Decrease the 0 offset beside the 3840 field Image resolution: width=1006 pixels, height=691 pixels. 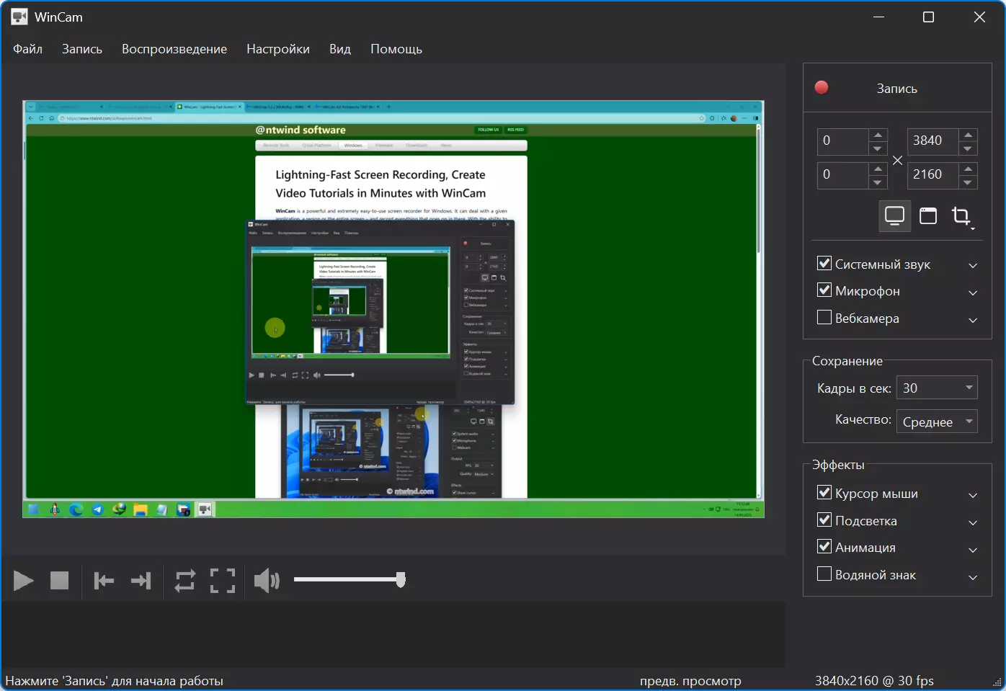pyautogui.click(x=877, y=148)
